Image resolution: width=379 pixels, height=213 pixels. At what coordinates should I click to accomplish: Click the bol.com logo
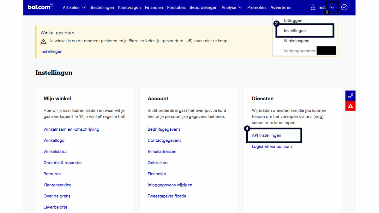click(x=40, y=7)
